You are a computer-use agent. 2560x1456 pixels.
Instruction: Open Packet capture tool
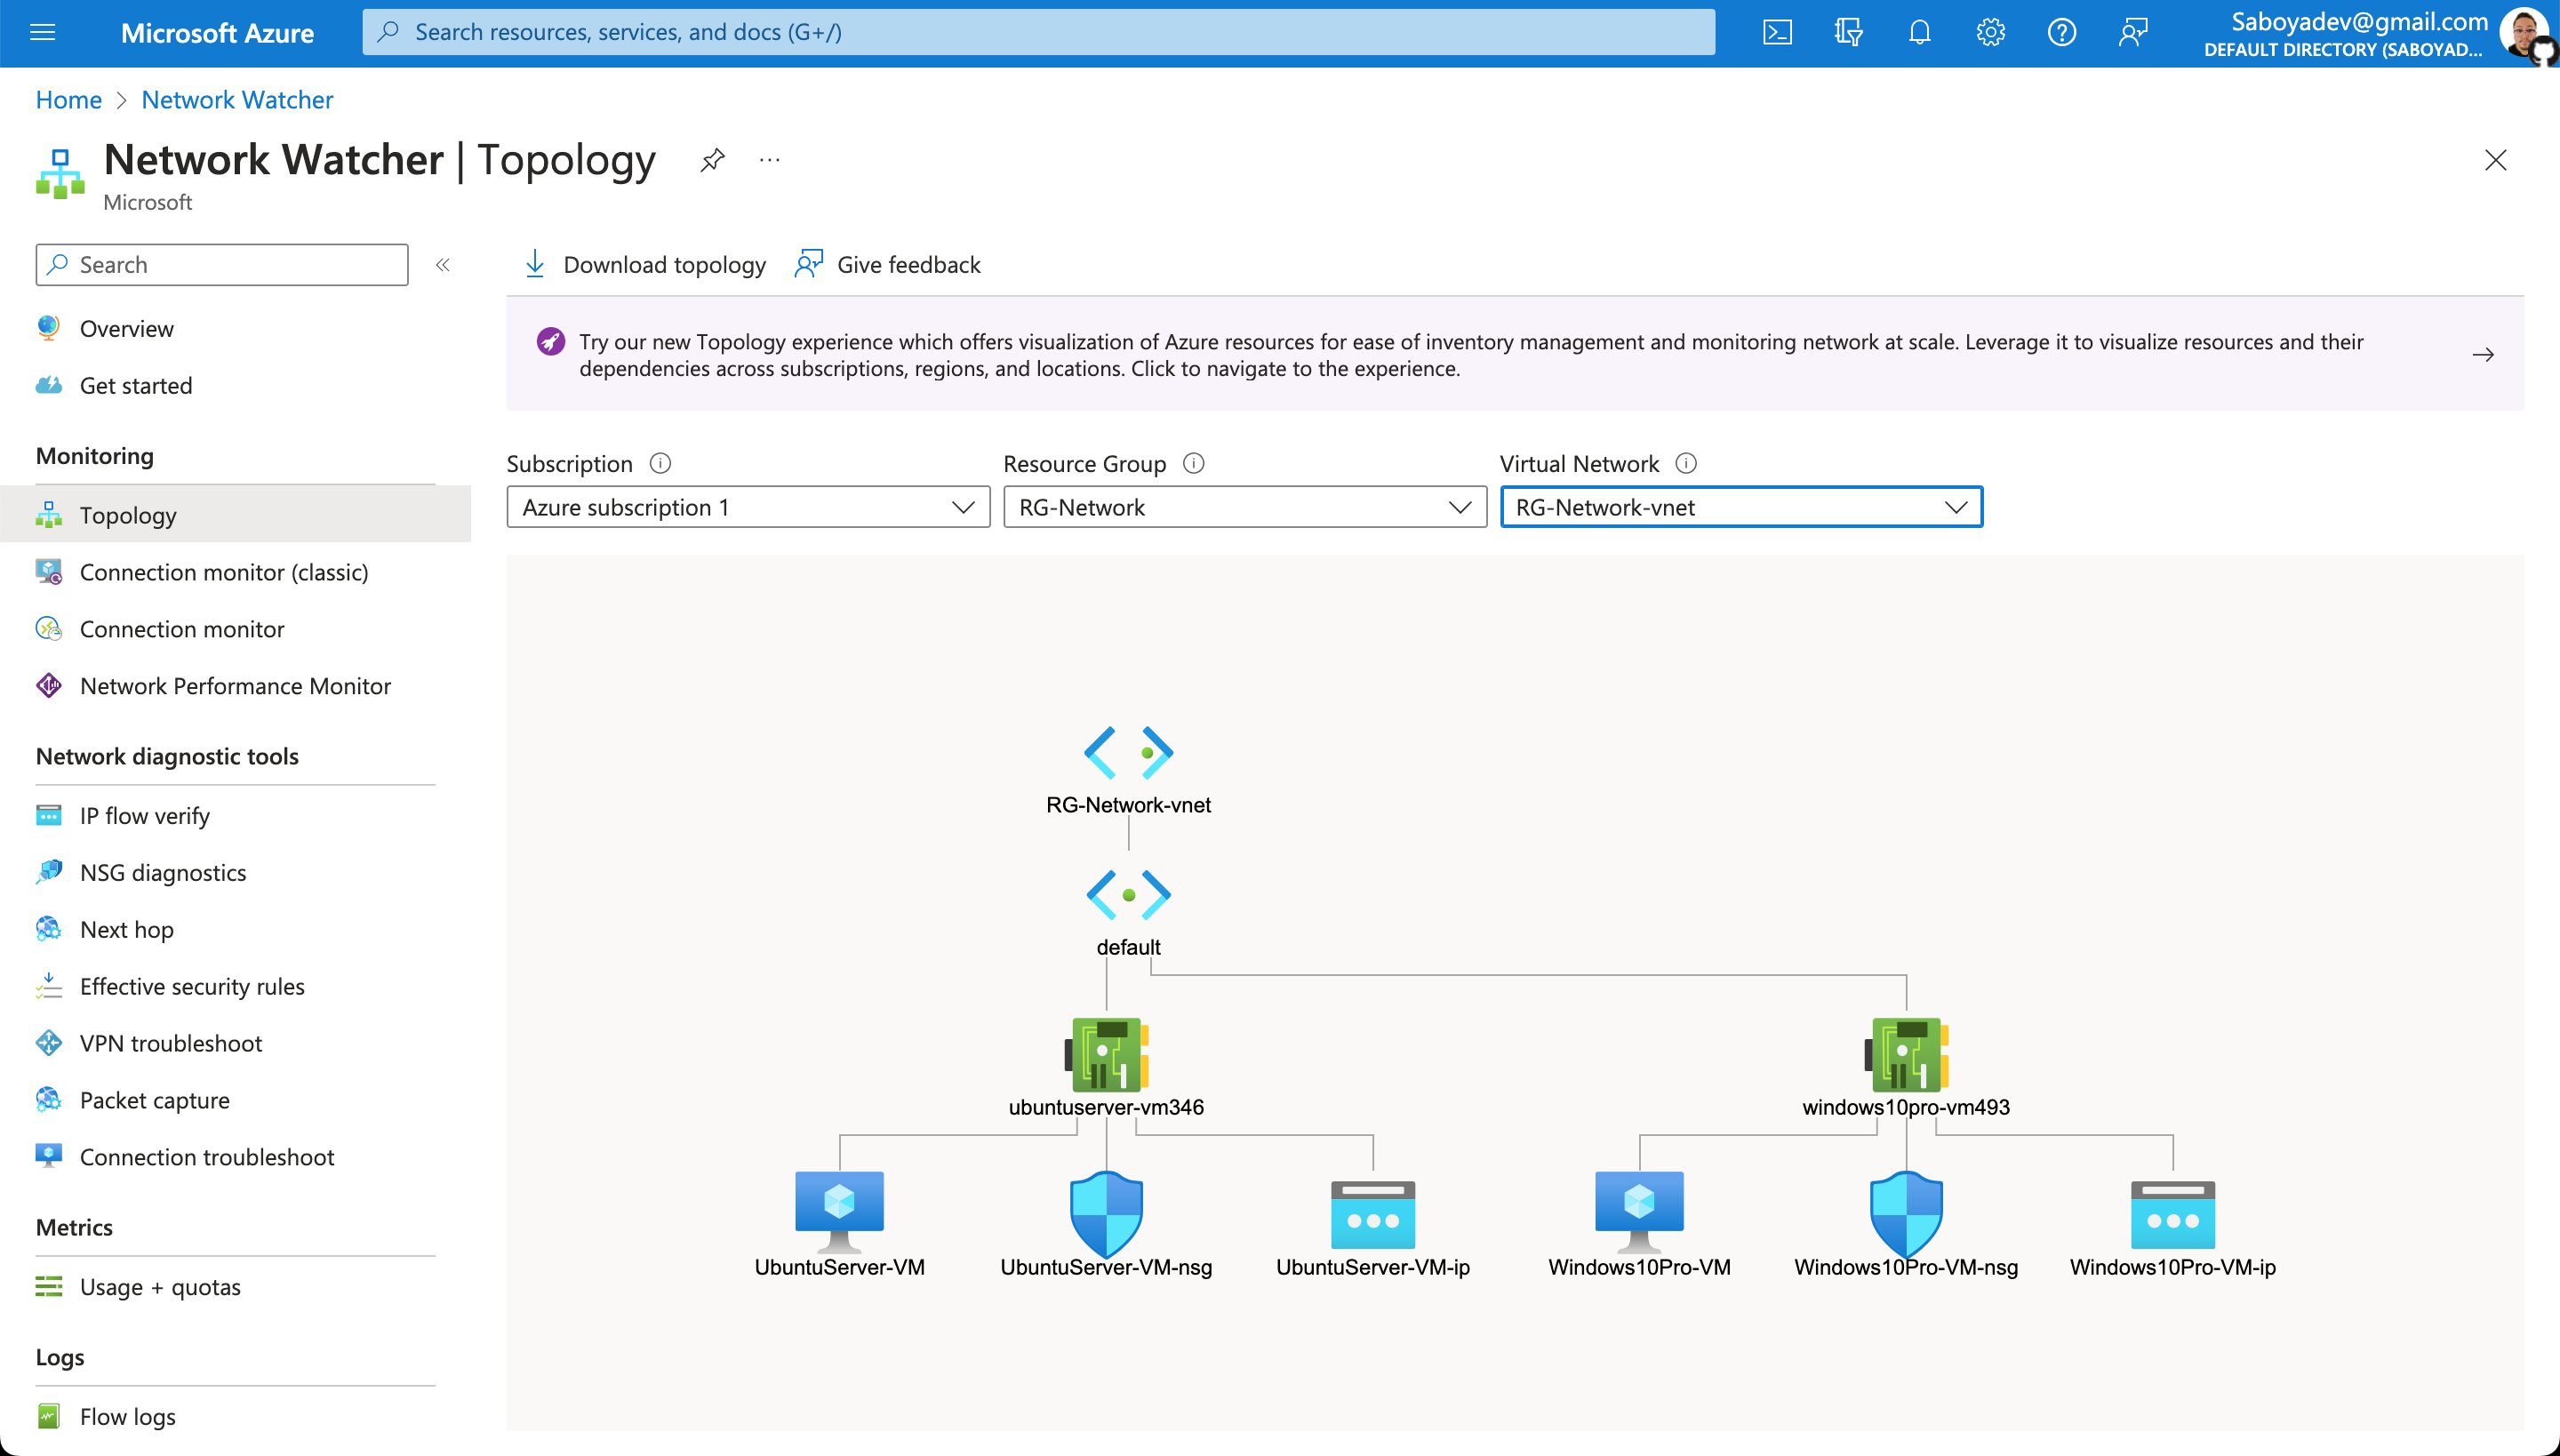[x=155, y=1100]
